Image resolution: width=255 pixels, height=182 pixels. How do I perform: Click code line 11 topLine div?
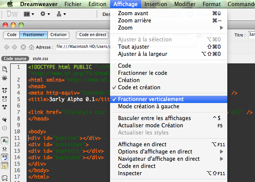click(x=65, y=138)
